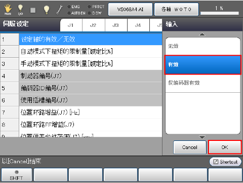Tap the gray stop square icon
243x183 pixels.
coord(33,10)
